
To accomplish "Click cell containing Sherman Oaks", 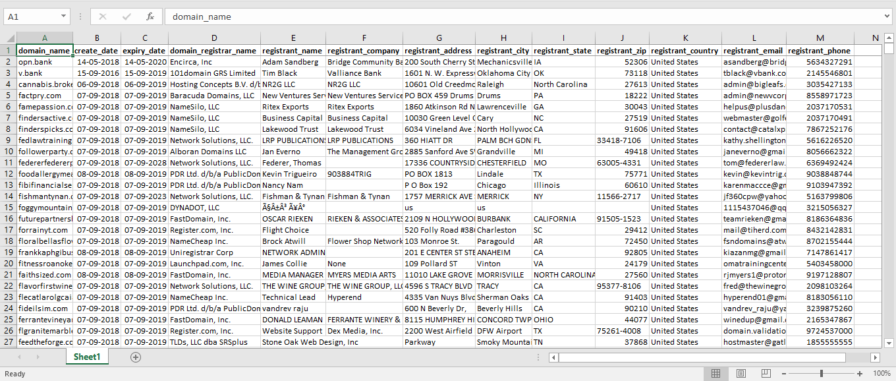I will click(504, 297).
